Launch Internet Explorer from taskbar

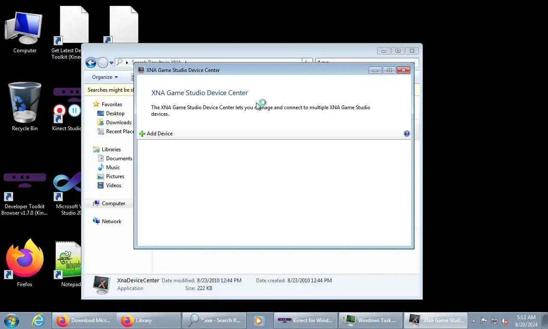point(38,320)
